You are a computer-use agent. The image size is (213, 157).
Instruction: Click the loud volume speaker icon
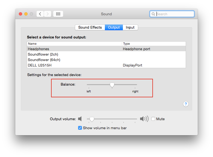point(144,119)
